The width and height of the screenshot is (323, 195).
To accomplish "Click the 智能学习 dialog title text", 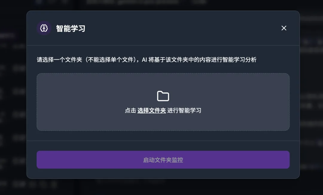I will 71,28.
